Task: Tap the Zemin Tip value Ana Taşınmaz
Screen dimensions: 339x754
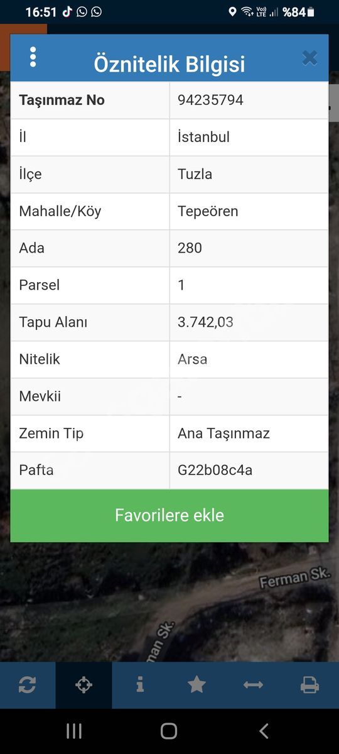Action: tap(223, 434)
